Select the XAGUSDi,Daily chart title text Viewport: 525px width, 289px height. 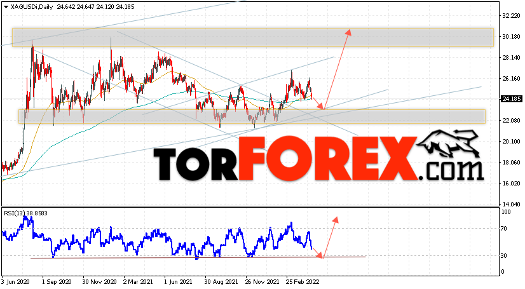[x=32, y=7]
